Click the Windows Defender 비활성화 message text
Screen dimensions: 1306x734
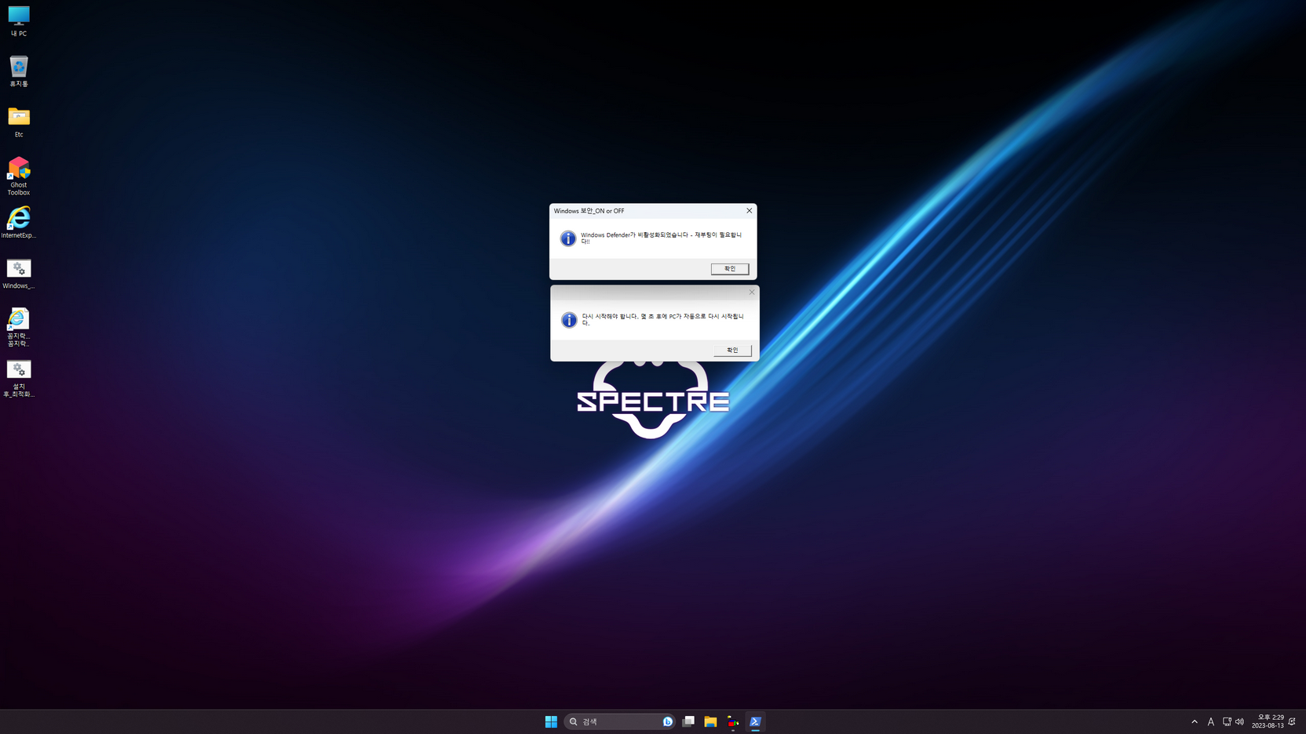(x=661, y=238)
